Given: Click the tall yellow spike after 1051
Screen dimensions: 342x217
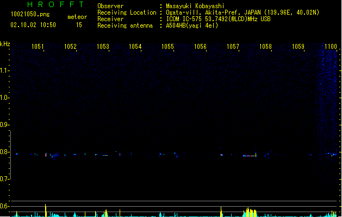Looking at the screenshot, I should [x=46, y=210].
